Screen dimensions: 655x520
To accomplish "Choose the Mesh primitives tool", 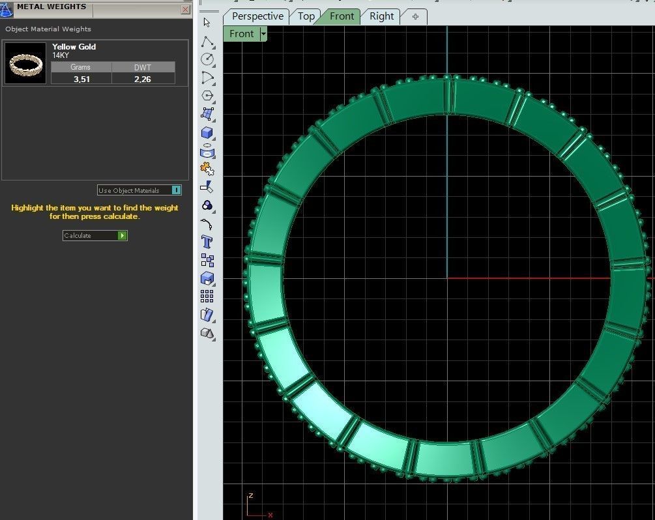I will coord(207,333).
